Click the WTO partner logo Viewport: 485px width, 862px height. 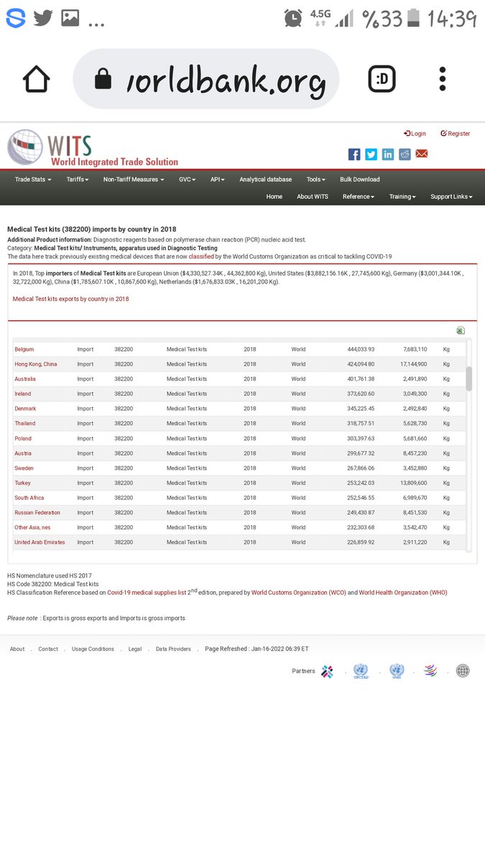(430, 671)
